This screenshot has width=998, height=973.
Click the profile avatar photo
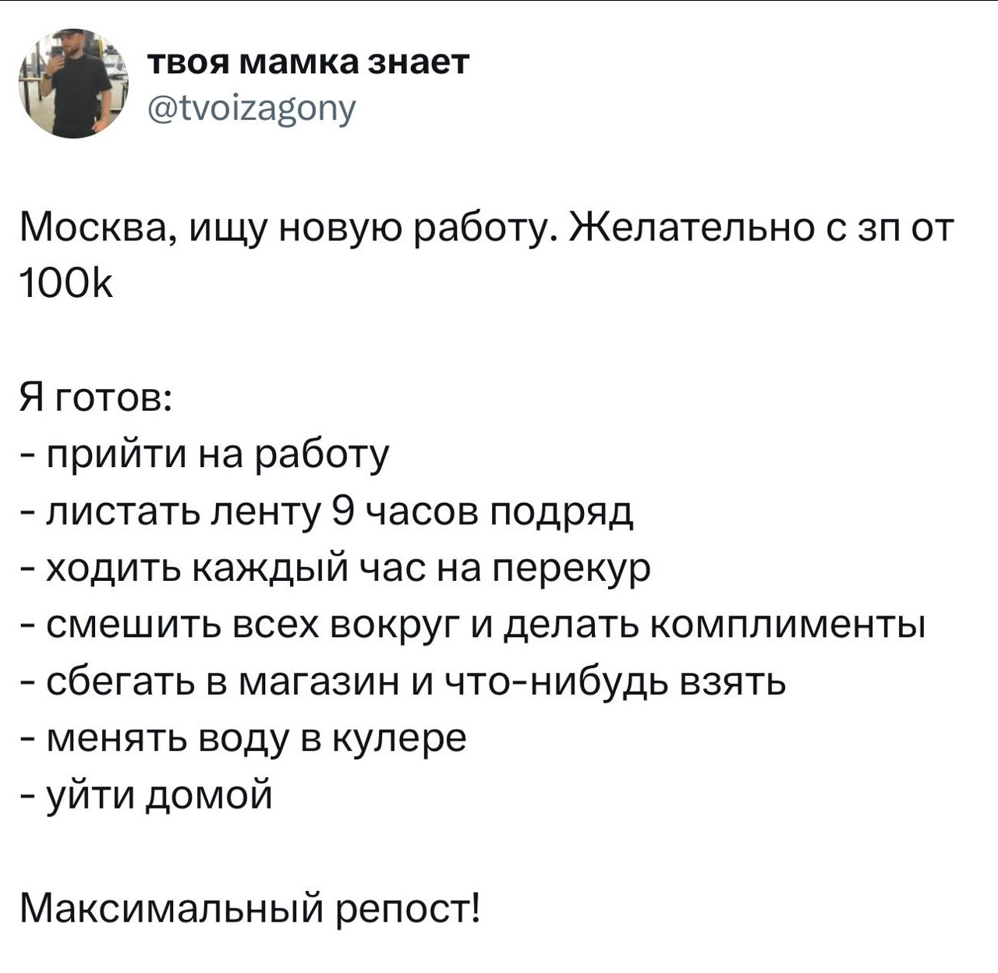tap(74, 84)
